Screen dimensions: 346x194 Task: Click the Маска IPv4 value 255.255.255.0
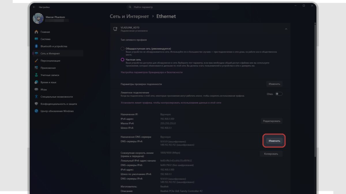(168, 123)
